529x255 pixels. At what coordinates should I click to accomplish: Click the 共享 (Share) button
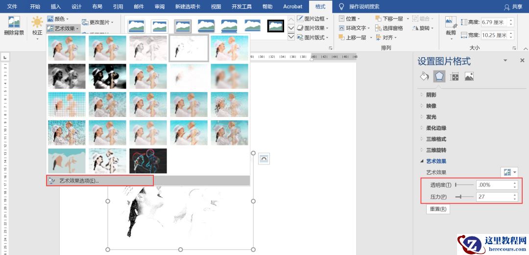513,7
